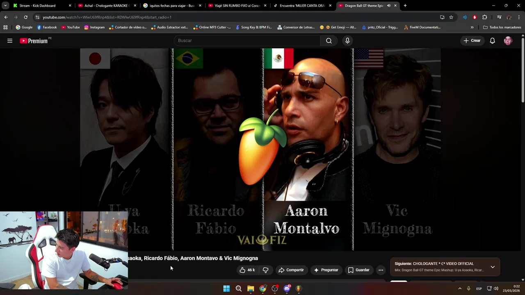
Task: Expand the Siguiente CHOLOGANTE playlist panel
Action: [x=493, y=267]
